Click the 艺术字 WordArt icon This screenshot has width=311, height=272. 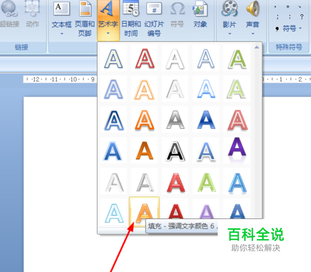[108, 8]
